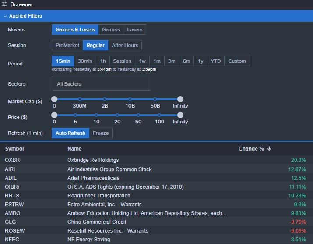Screen dimensions: 313x244
Task: Click China Commercial Credit name
Action: pos(97,222)
